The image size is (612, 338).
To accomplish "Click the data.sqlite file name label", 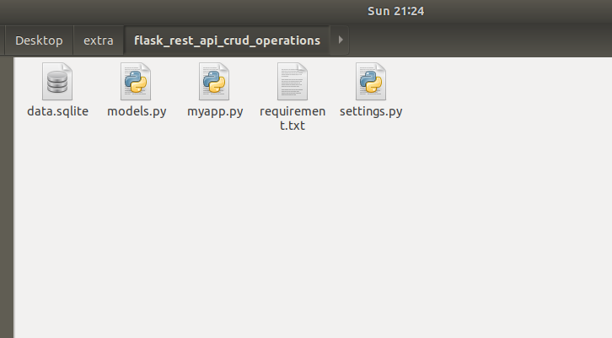I will tap(58, 111).
